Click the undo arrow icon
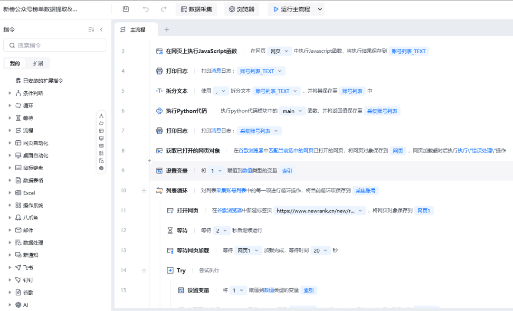The height and width of the screenshot is (311, 513). coord(146,9)
